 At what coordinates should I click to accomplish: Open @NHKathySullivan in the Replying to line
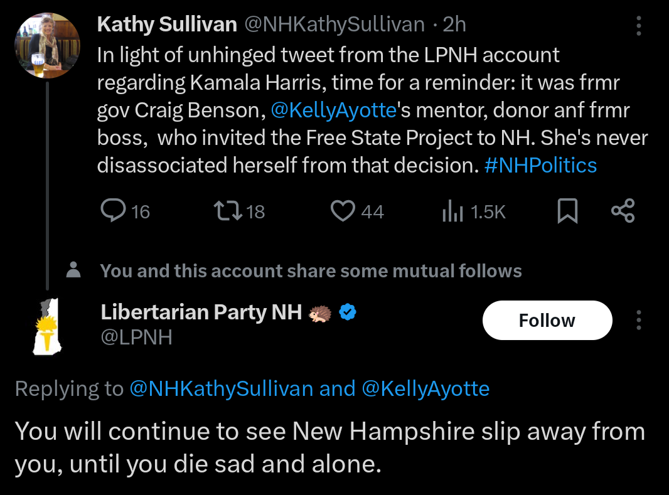point(221,389)
